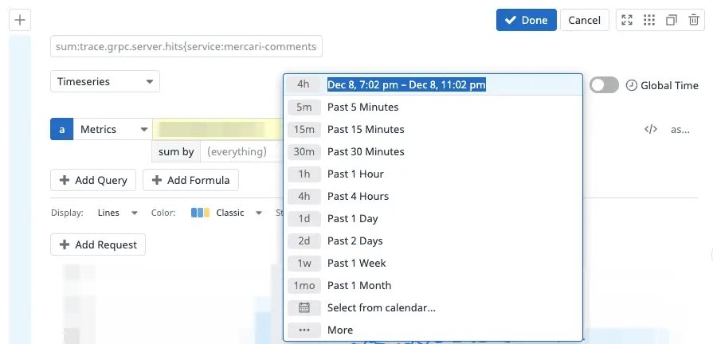Viewport: 713px width, 344px height.
Task: Click the dotted grid icon in the top toolbar
Action: (x=649, y=21)
